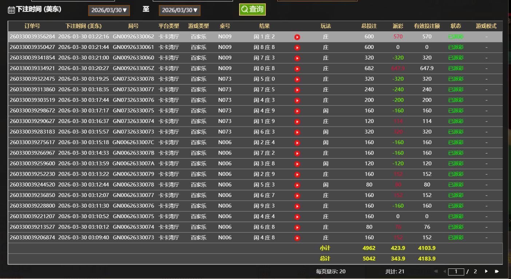The height and width of the screenshot is (279, 511).
Task: Click the 查询 search button
Action: coord(252,9)
